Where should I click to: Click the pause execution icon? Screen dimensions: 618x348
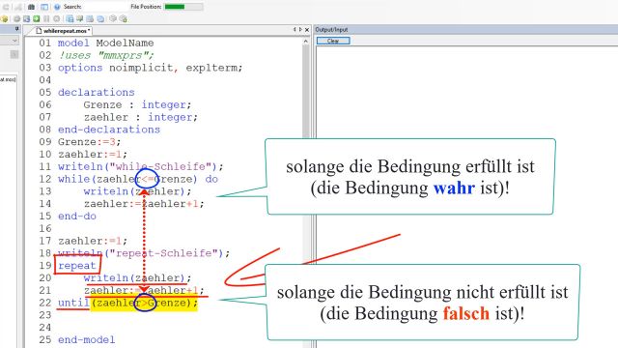click(46, 18)
